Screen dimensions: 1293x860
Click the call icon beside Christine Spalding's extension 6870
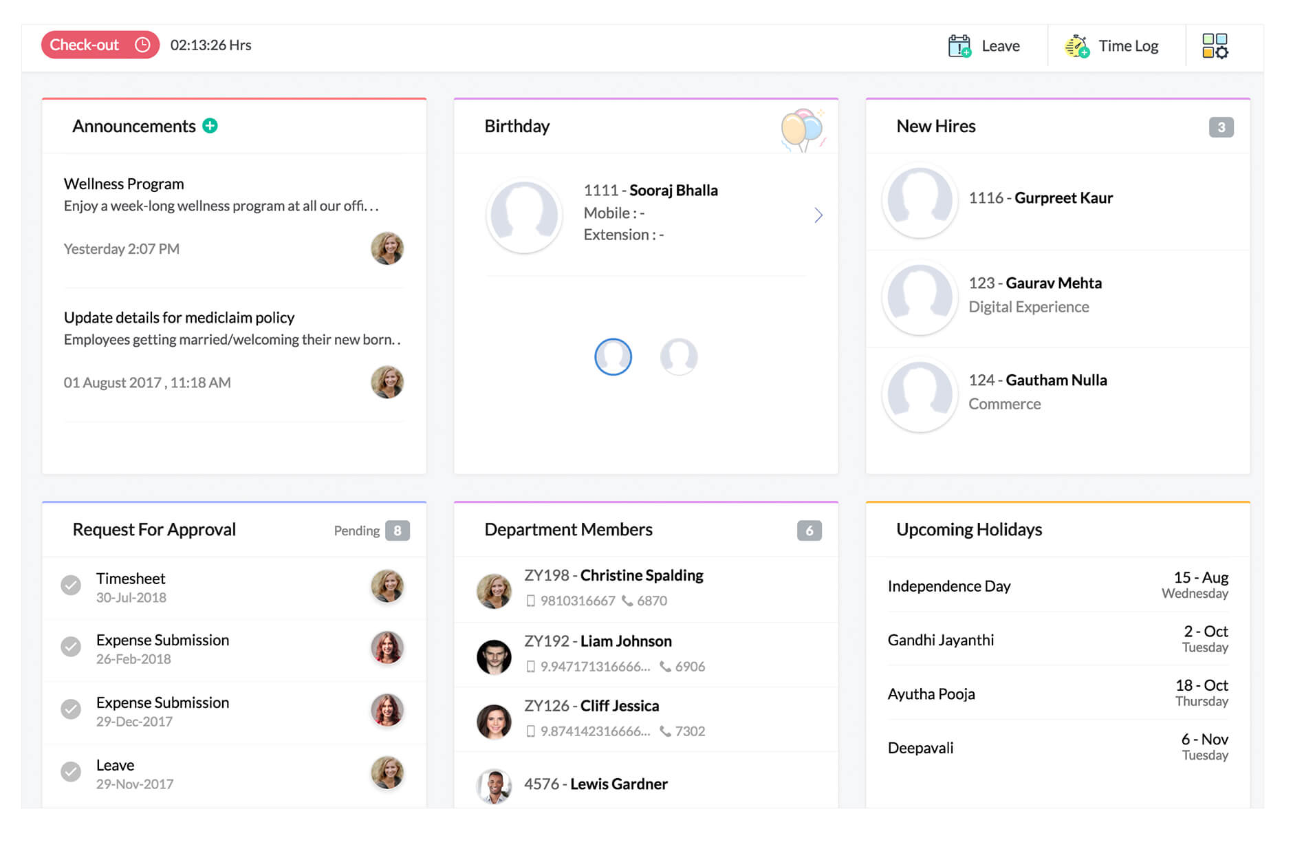628,600
